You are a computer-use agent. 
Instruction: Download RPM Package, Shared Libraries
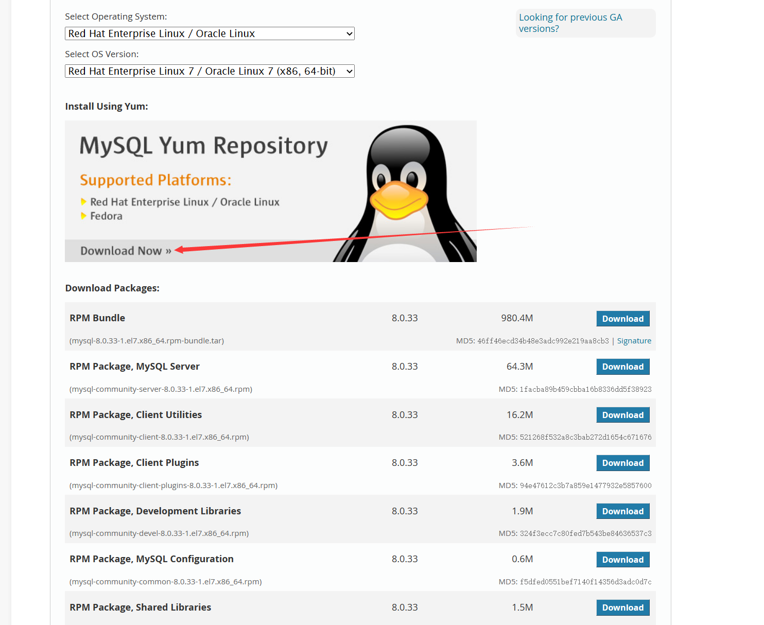(x=623, y=607)
